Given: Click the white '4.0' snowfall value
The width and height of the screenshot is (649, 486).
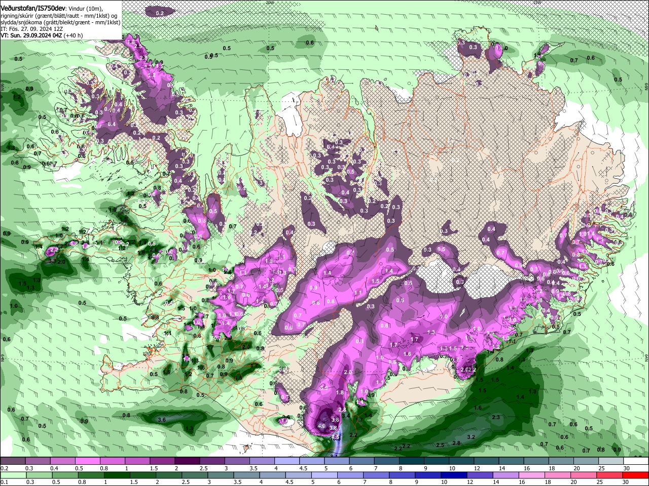Looking at the screenshot, I should pos(321,426).
